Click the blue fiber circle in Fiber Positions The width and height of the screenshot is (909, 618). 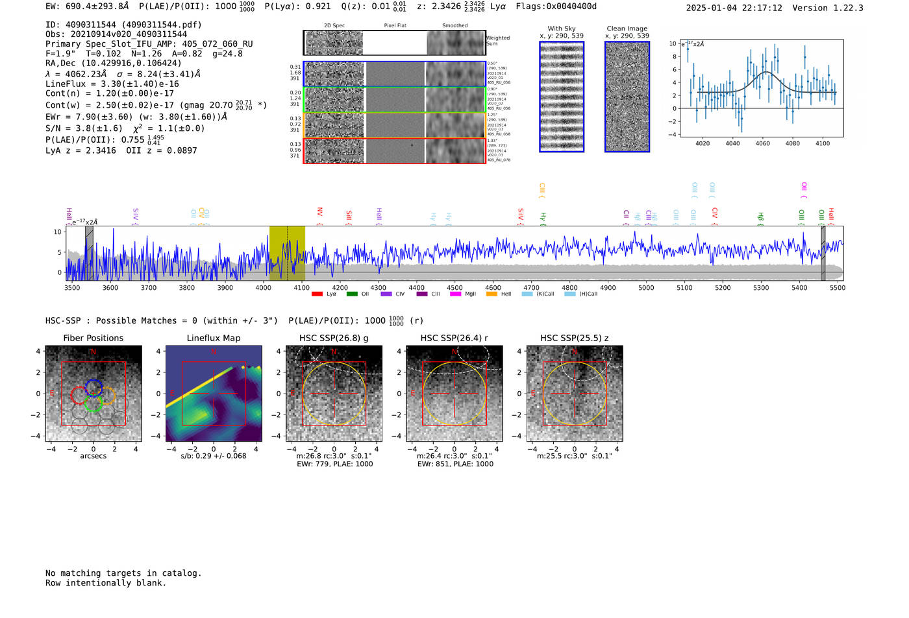click(x=93, y=388)
